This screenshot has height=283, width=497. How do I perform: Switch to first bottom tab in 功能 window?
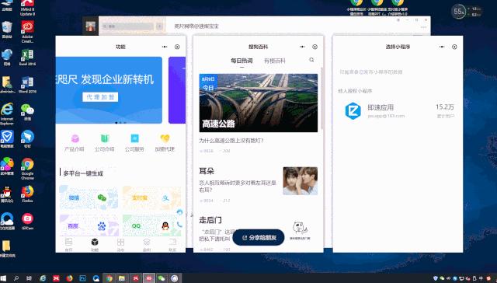pyautogui.click(x=69, y=245)
